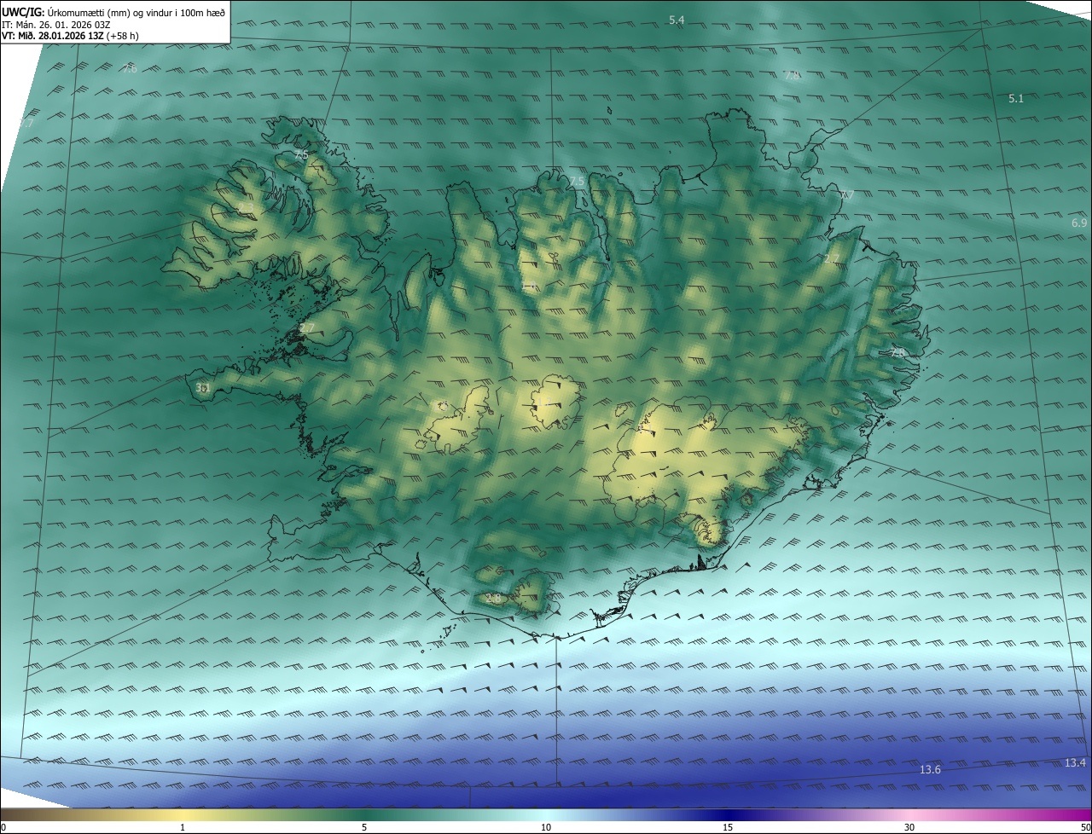The height and width of the screenshot is (834, 1092).
Task: Click the 10 tick on the colour scale
Action: (x=546, y=827)
